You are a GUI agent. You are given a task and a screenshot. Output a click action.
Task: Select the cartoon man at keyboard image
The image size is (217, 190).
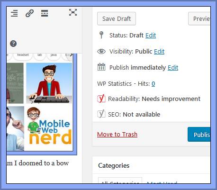coord(49,83)
